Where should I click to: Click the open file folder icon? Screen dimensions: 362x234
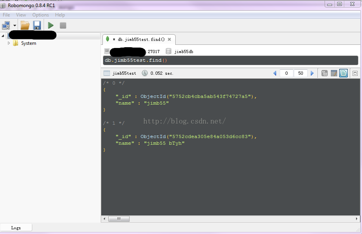[25, 25]
